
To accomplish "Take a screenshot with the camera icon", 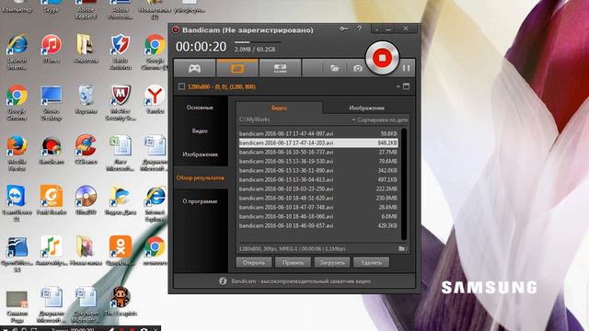I will tap(358, 68).
